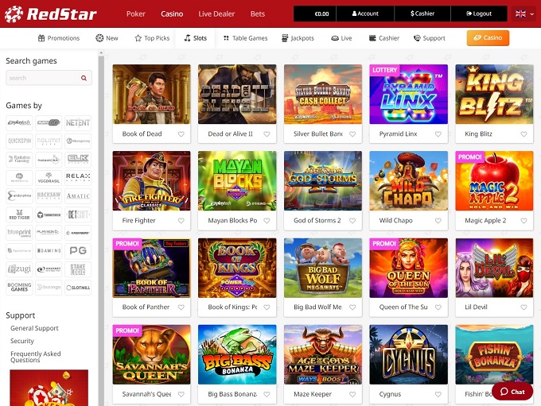Viewport: 541px width, 406px height.
Task: Mark Wild Chapo as favorite
Action: pyautogui.click(x=438, y=221)
